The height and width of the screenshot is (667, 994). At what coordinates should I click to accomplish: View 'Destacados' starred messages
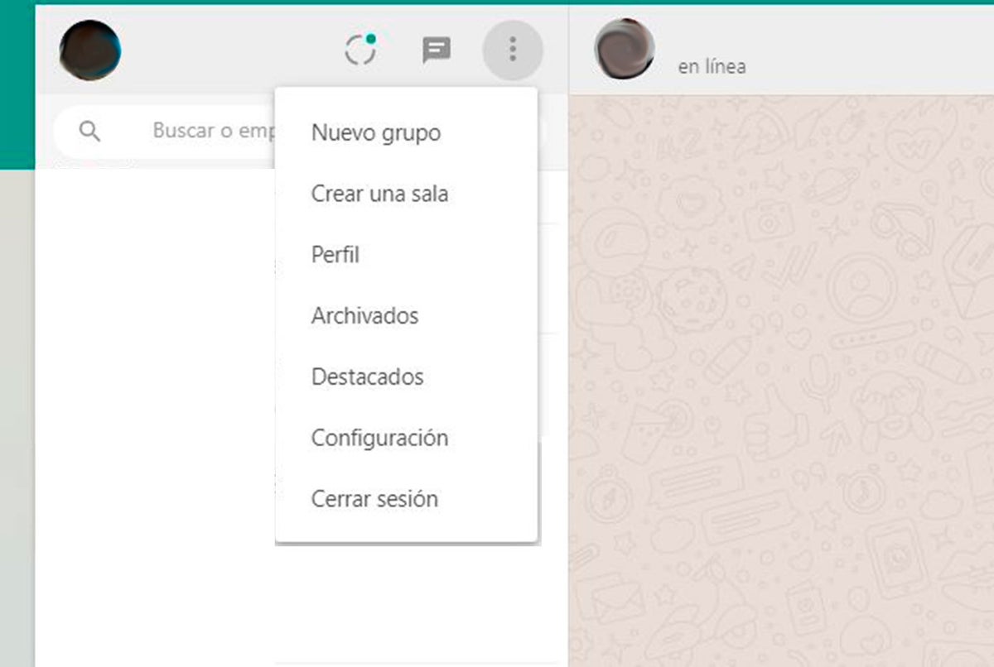coord(367,377)
